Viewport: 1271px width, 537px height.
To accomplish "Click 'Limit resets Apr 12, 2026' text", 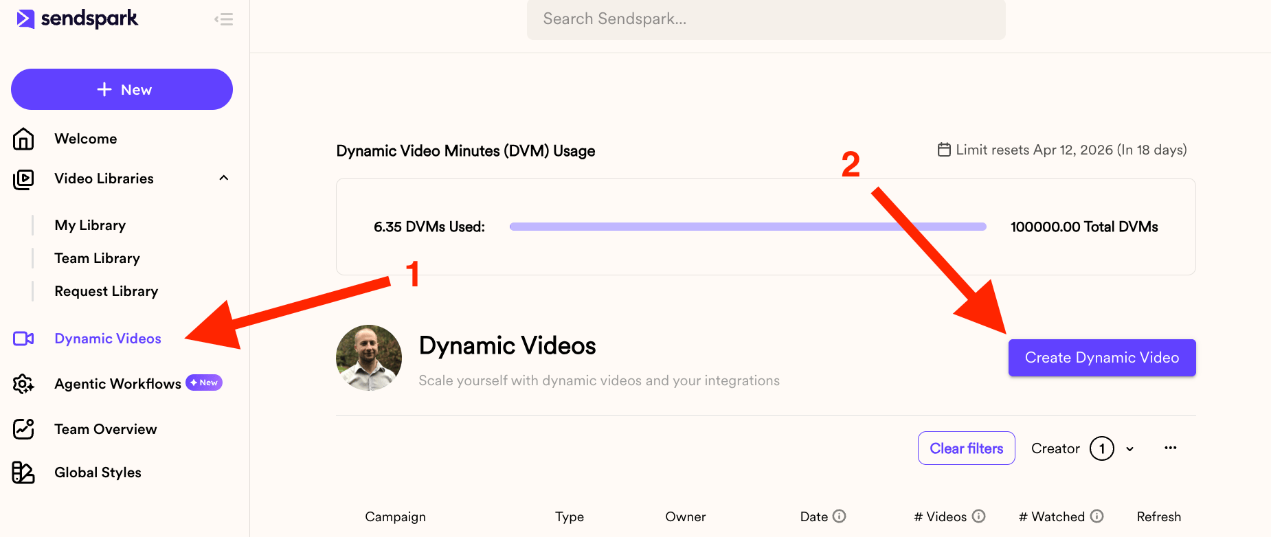I will (1035, 150).
